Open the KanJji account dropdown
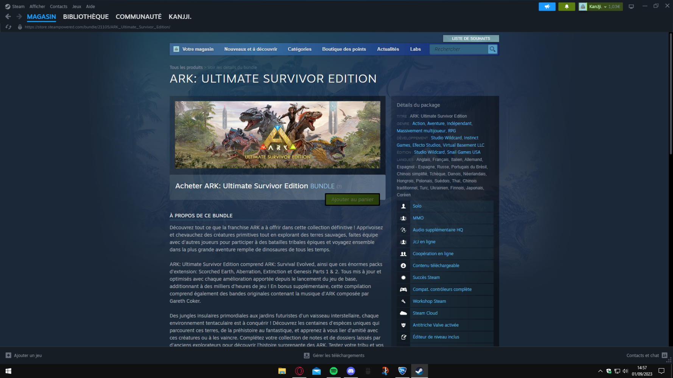673x378 pixels. [601, 6]
